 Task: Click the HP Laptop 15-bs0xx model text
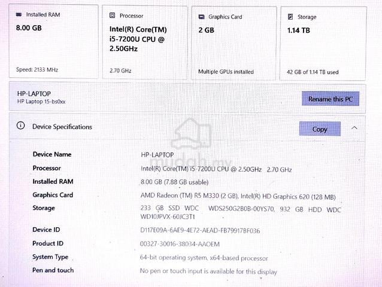click(x=41, y=102)
